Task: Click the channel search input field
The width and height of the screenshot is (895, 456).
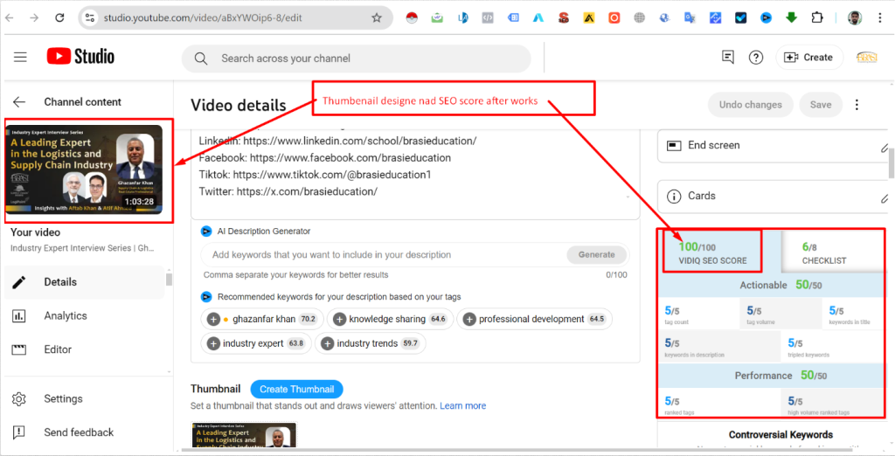Action: (367, 59)
